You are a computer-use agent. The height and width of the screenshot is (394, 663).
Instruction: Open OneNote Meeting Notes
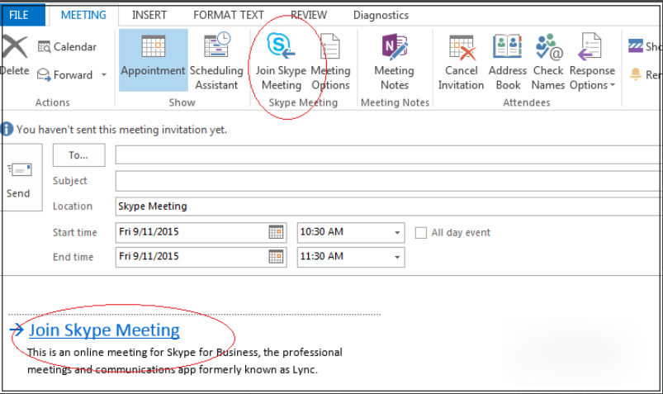click(395, 60)
